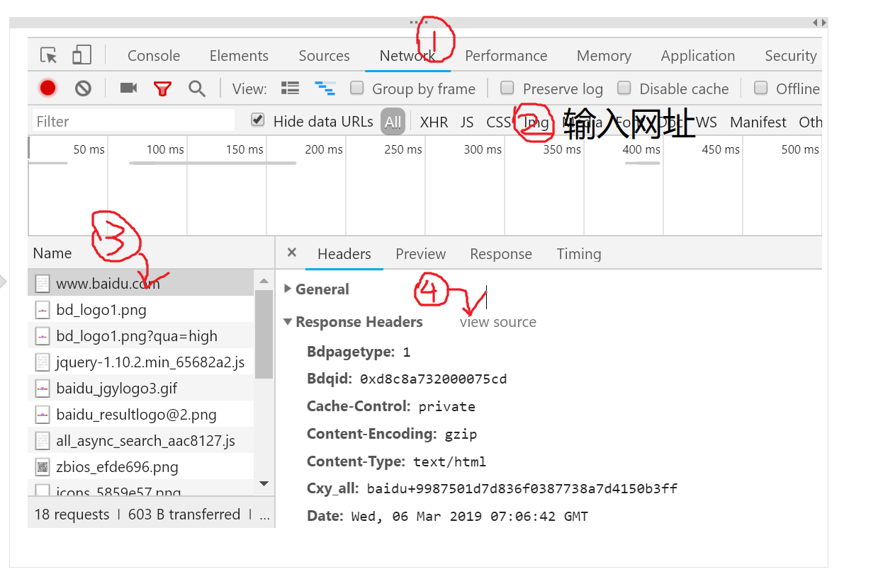Viewport: 883px width, 569px height.
Task: Switch to the Elements tab
Action: [239, 56]
